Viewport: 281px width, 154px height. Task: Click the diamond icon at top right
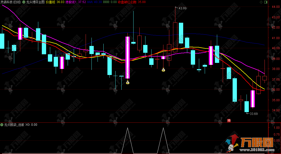(x=261, y=2)
